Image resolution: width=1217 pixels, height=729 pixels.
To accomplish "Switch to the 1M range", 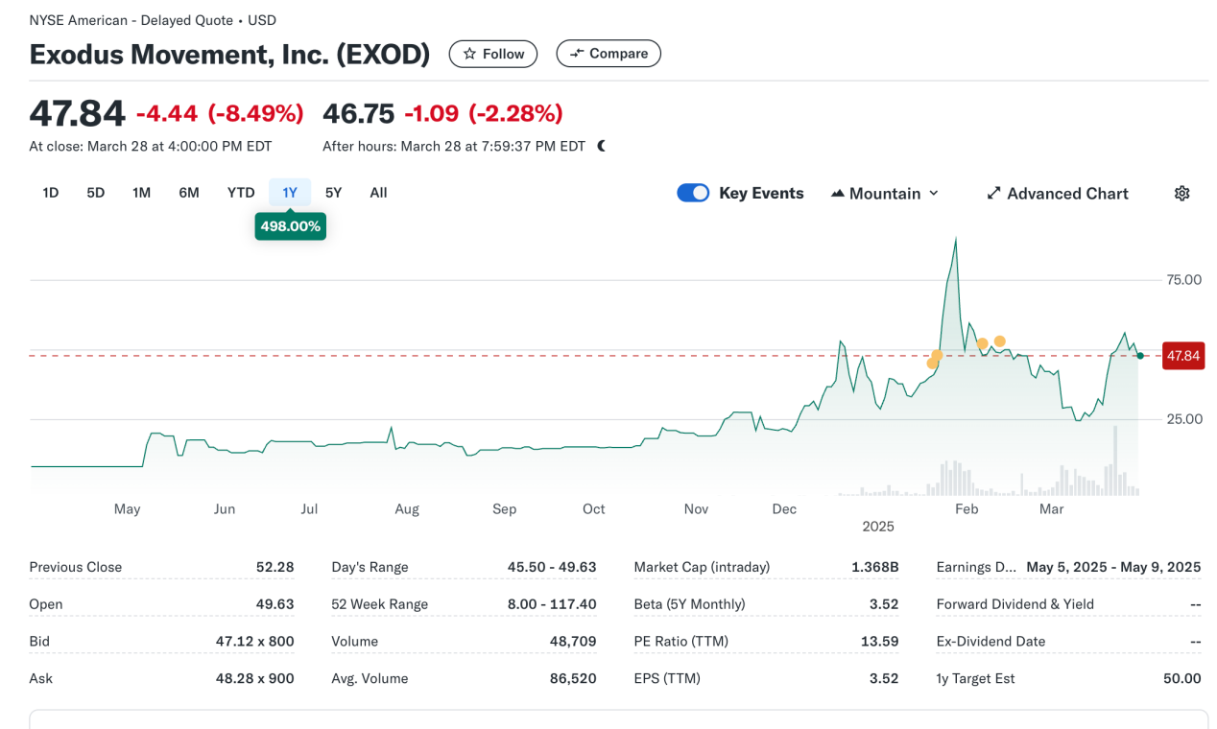I will tap(141, 193).
